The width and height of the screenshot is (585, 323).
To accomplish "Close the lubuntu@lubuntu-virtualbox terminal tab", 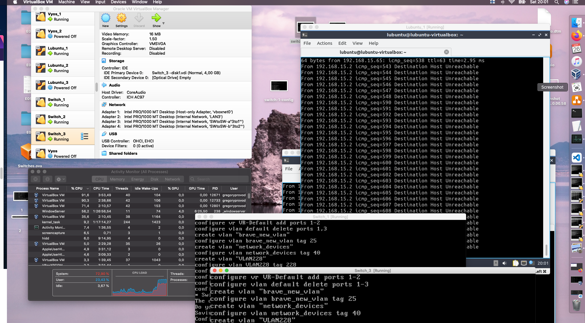I will coord(447,52).
